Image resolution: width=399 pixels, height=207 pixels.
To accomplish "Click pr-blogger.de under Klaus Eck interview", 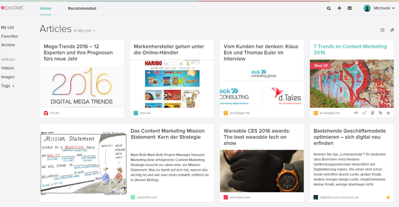I will (x=240, y=113).
